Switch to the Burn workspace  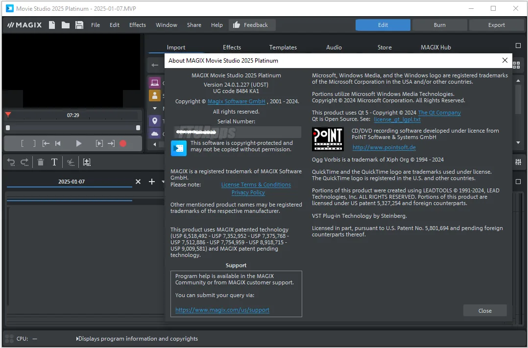click(x=439, y=25)
